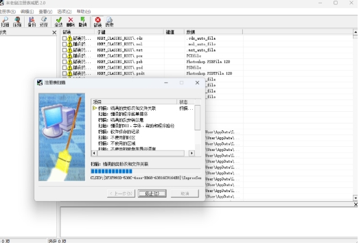Sort by the 键值 column header

(x=174, y=32)
